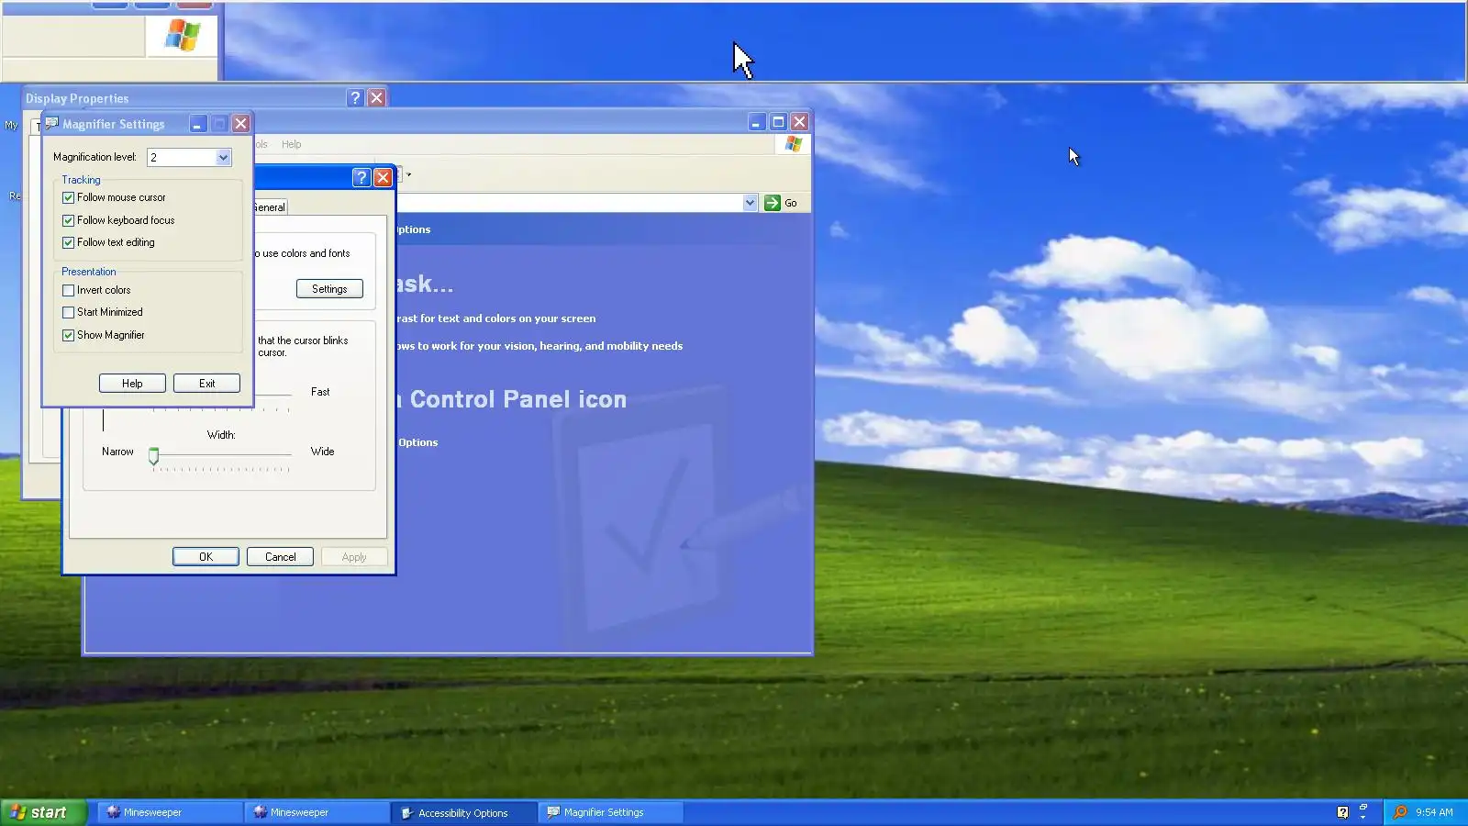Open the Options link under Control Panel icon

tap(417, 442)
